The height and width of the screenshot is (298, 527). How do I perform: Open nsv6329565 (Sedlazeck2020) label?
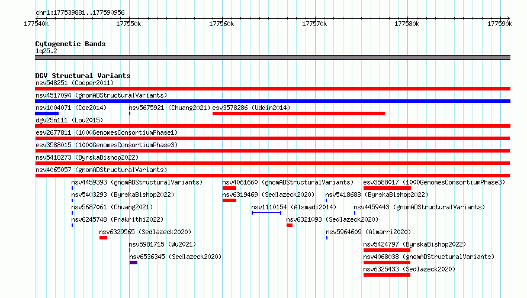point(145,232)
